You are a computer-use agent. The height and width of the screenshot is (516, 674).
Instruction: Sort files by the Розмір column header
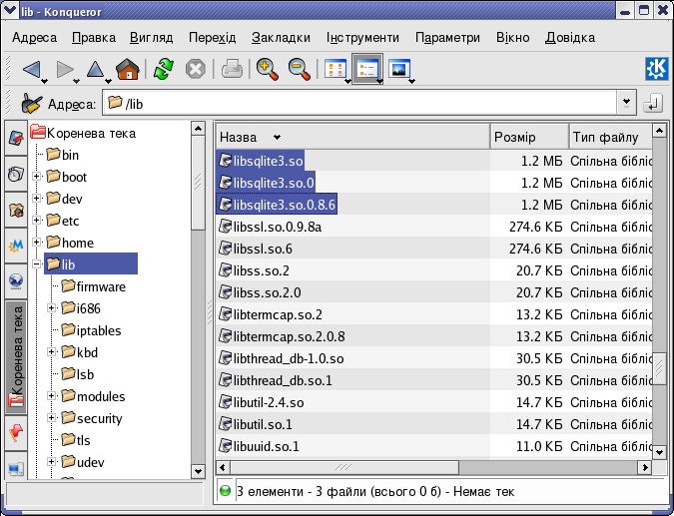(x=529, y=137)
